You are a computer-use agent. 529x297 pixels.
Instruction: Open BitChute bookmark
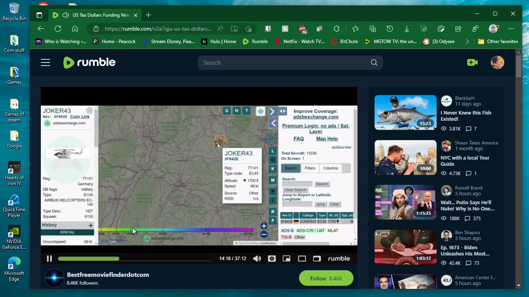(x=345, y=41)
